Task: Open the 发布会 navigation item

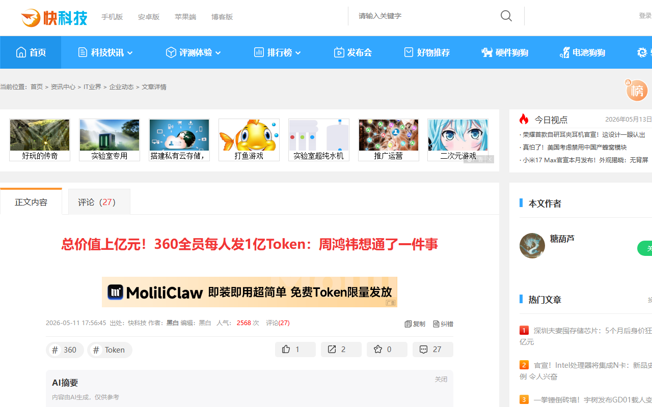Action: [x=353, y=52]
